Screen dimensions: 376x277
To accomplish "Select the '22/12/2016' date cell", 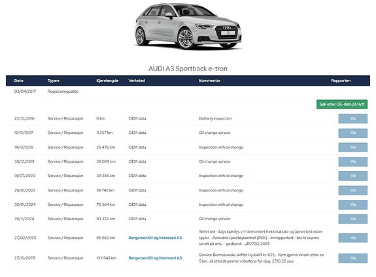I will 24,118.
